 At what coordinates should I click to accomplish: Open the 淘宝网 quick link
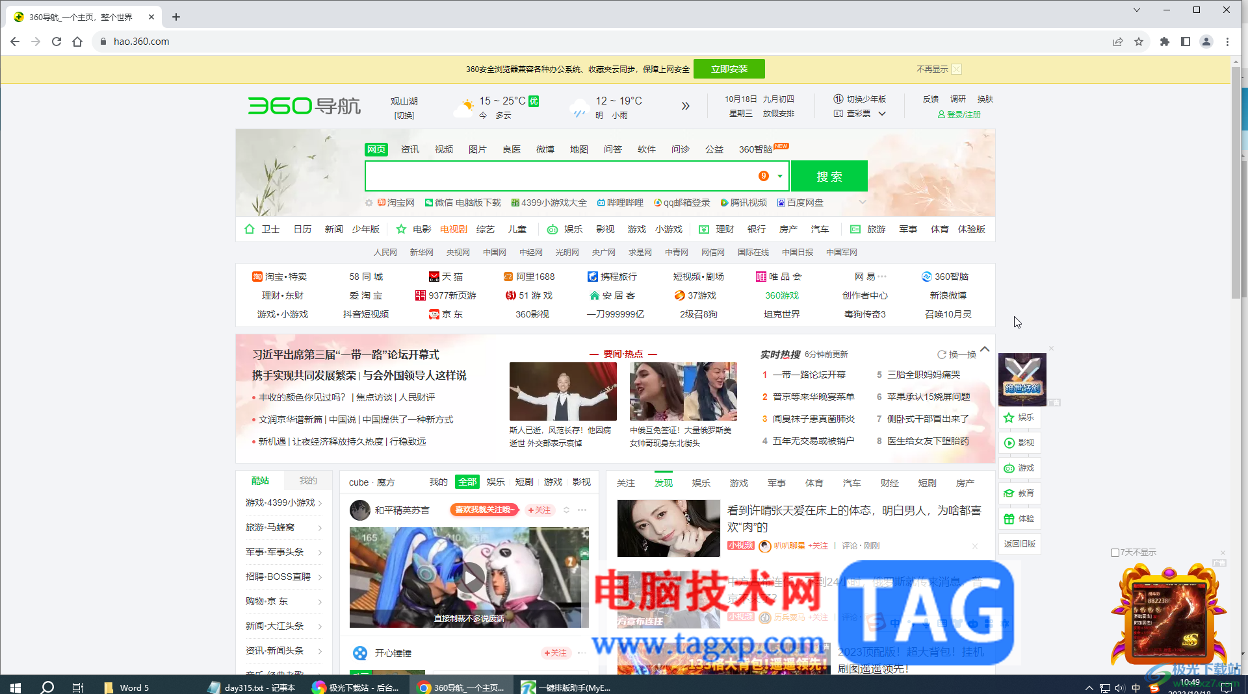[396, 203]
